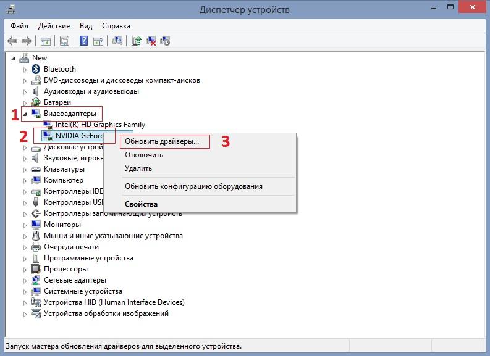Viewport: 490px width, 356px height.
Task: Click the printer icon beside Очереди печати
Action: [x=36, y=247]
